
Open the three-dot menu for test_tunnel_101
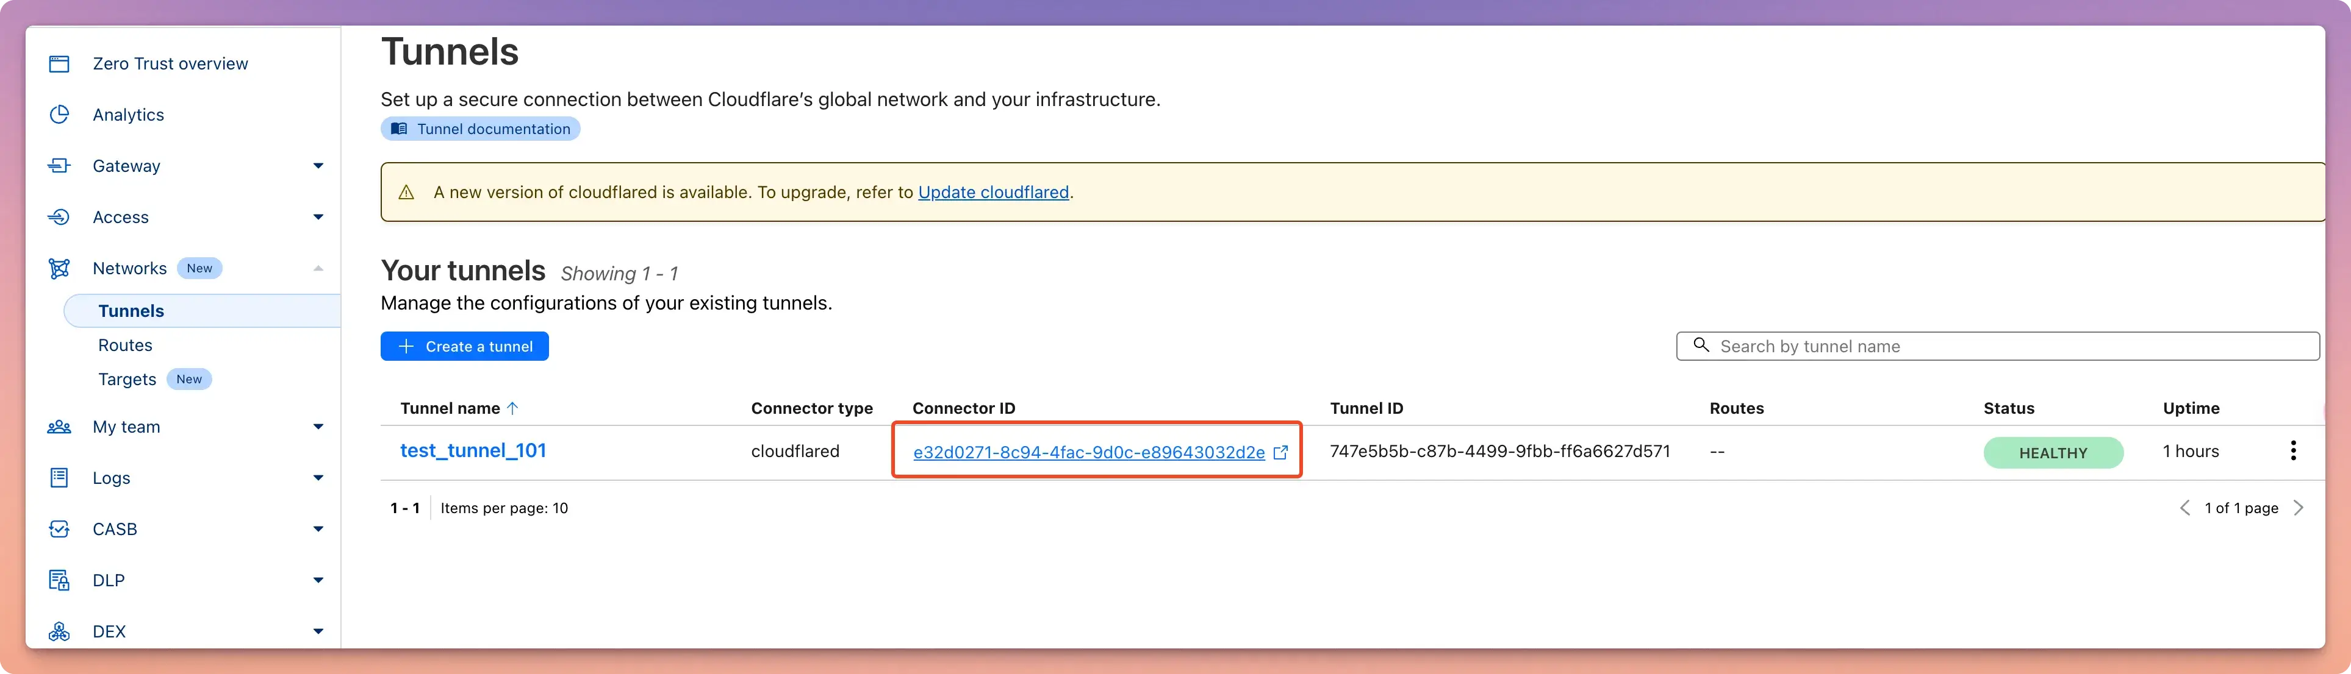tap(2292, 450)
